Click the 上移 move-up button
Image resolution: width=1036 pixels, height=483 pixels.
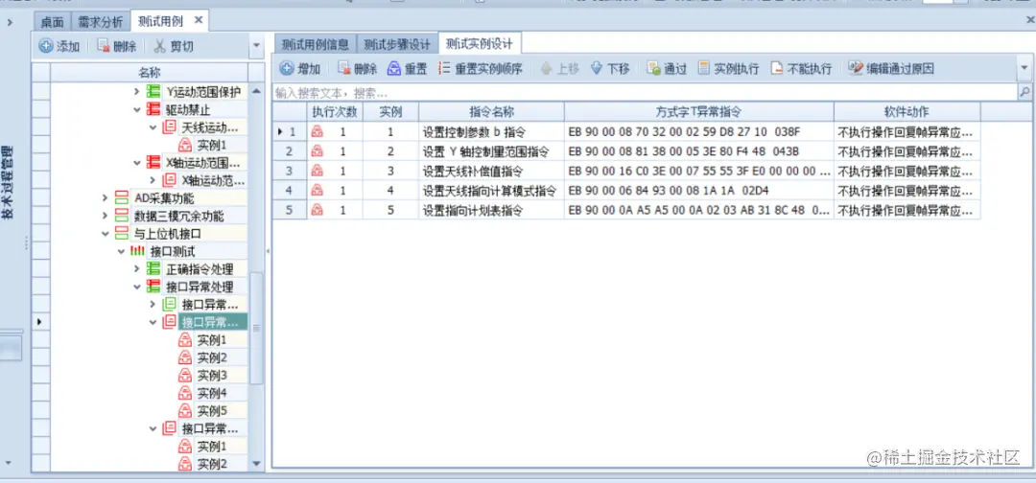(559, 69)
